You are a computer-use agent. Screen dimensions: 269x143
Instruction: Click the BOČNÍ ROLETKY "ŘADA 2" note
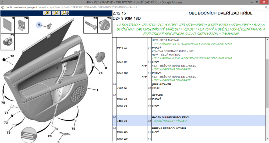tap(169, 121)
